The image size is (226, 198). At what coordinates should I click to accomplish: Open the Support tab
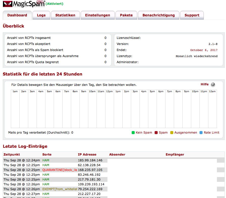192,15
